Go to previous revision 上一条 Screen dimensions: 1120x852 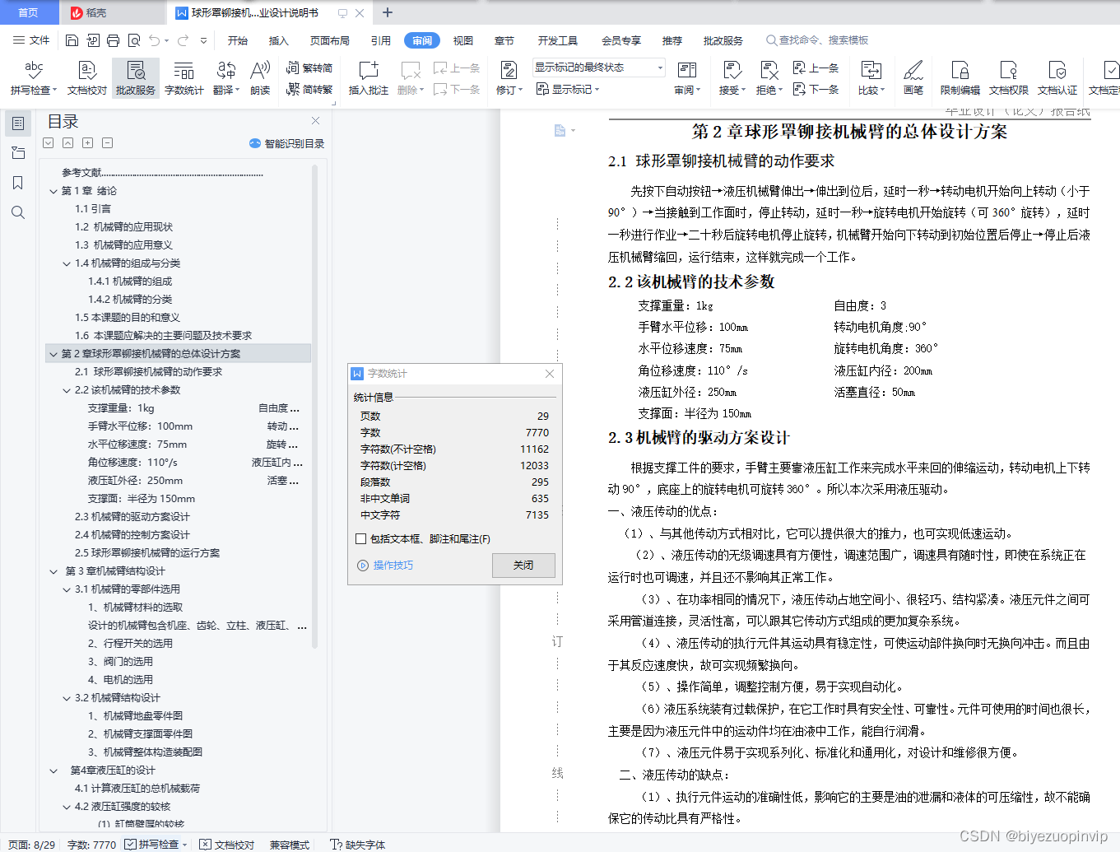click(816, 68)
